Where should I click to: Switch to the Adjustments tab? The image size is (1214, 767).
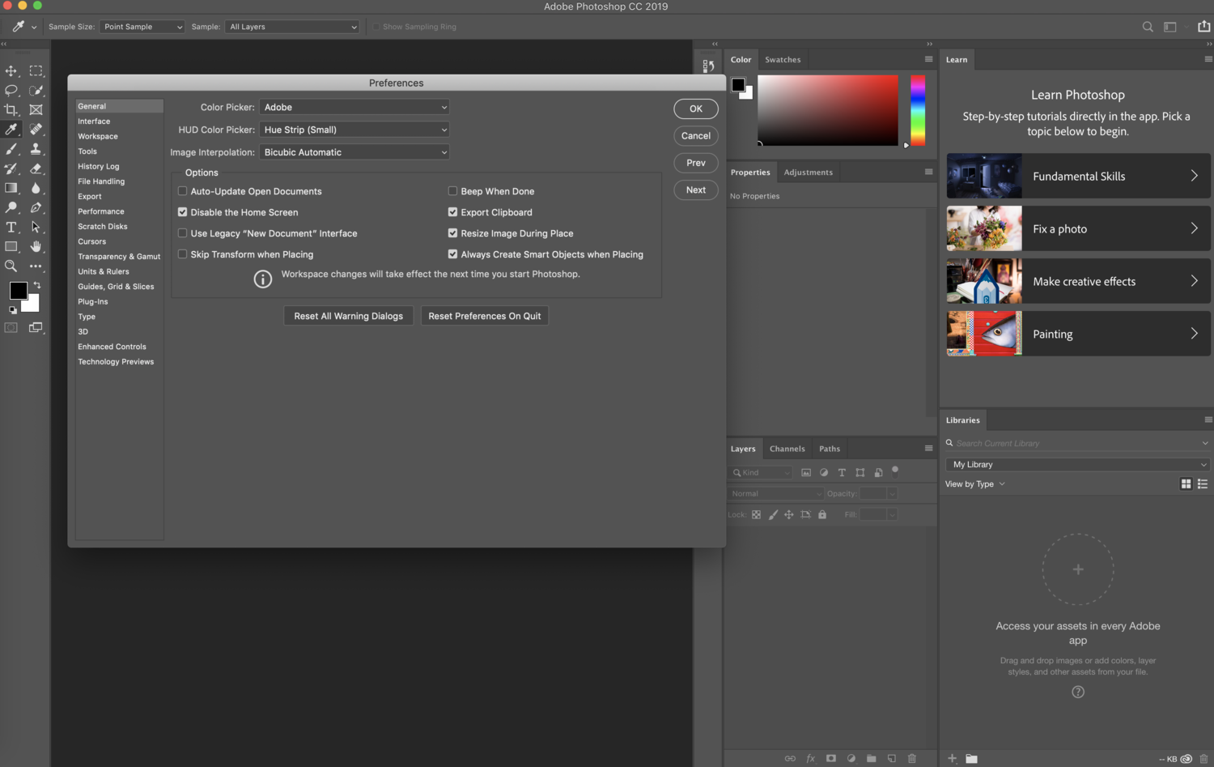(x=808, y=173)
